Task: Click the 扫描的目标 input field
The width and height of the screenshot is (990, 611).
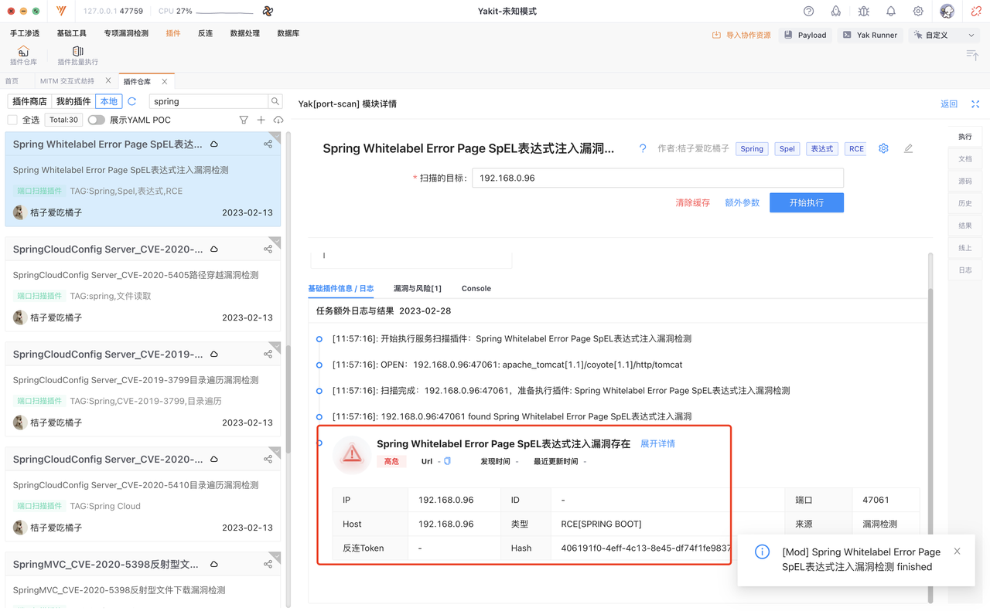Action: (x=657, y=178)
